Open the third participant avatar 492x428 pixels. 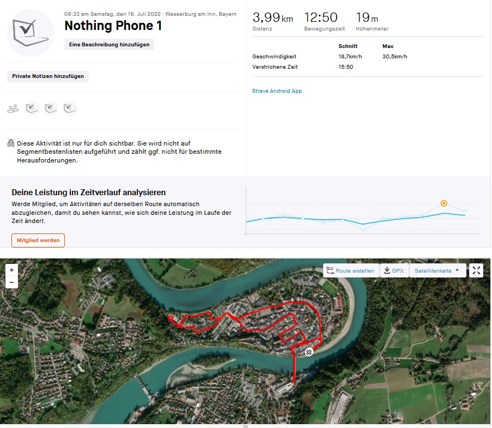70,108
